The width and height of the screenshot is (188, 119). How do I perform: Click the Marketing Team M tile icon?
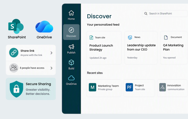coord(92,87)
